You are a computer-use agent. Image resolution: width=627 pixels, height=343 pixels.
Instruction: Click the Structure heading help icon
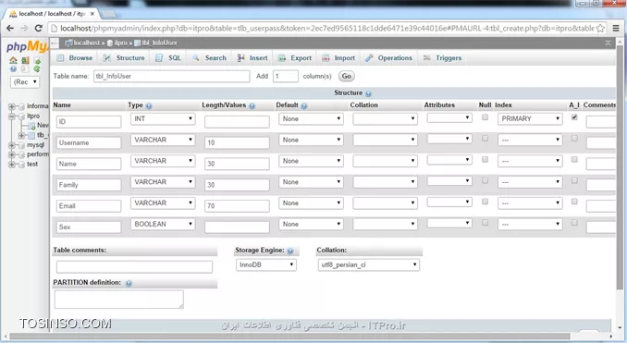368,93
